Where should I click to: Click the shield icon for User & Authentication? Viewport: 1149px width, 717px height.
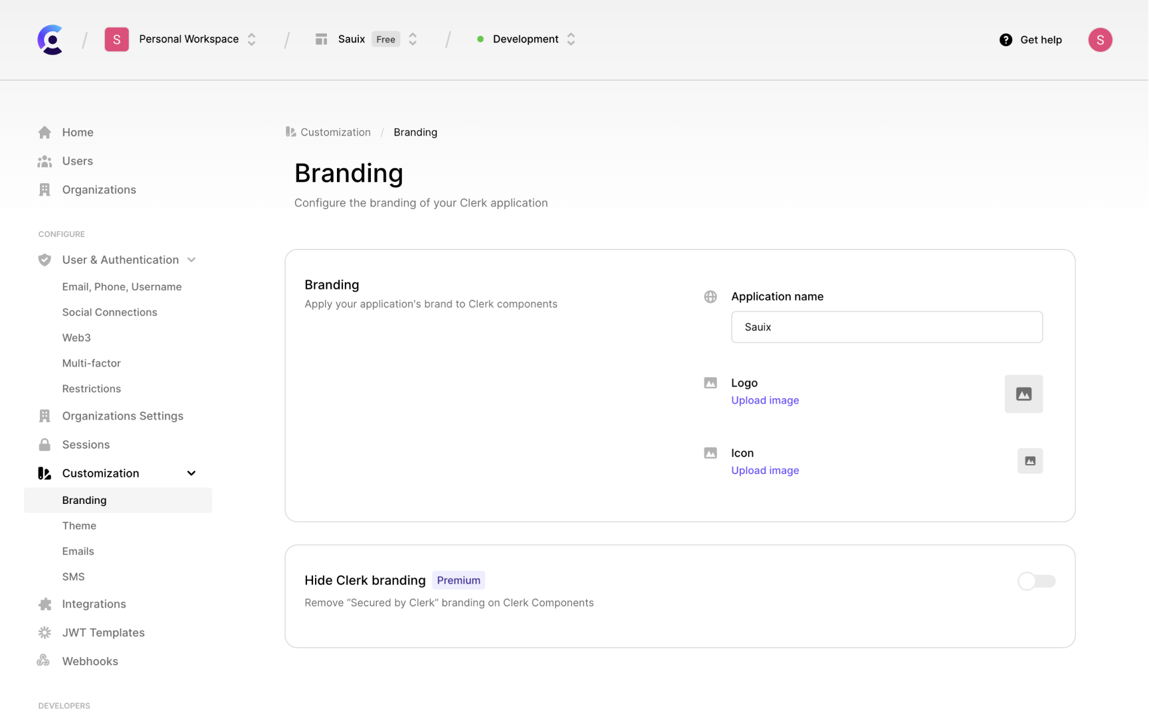tap(44, 260)
